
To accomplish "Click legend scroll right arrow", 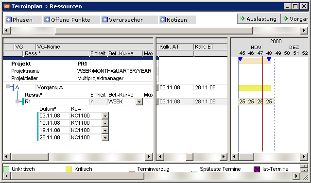I will 296,176.
